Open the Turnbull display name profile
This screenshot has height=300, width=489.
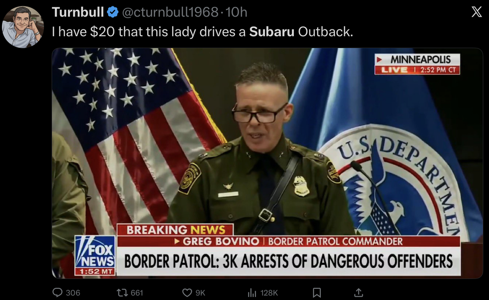[78, 12]
